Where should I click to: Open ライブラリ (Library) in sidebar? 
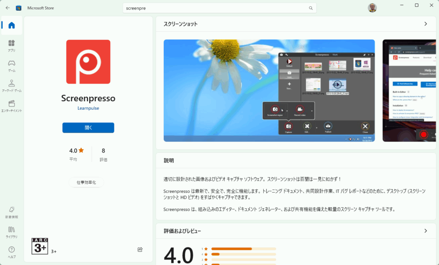tap(12, 232)
